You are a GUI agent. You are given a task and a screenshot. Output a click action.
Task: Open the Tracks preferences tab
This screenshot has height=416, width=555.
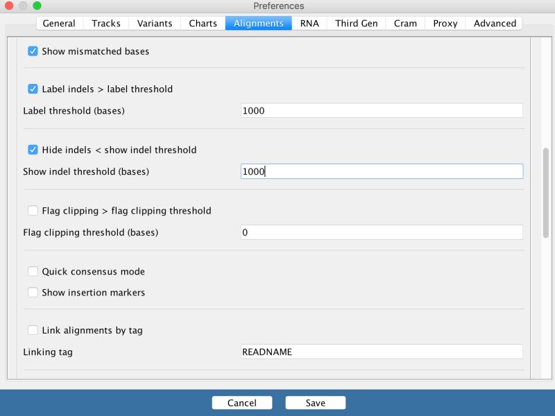point(105,23)
